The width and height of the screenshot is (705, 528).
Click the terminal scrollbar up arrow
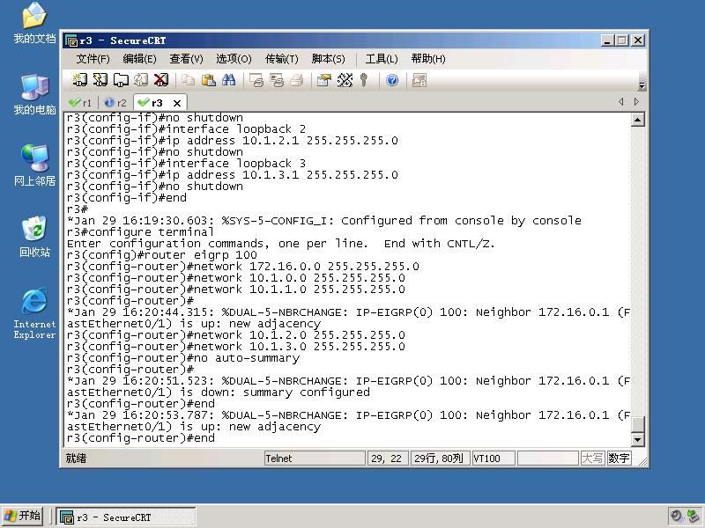point(637,120)
